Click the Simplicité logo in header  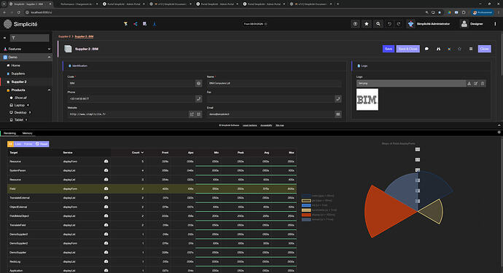coord(20,24)
